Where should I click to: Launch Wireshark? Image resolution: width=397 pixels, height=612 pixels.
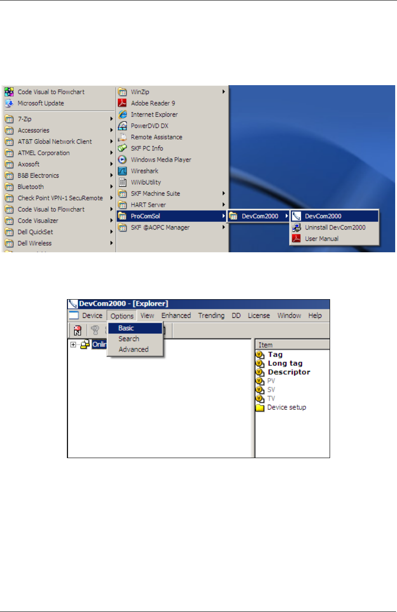tap(172, 171)
